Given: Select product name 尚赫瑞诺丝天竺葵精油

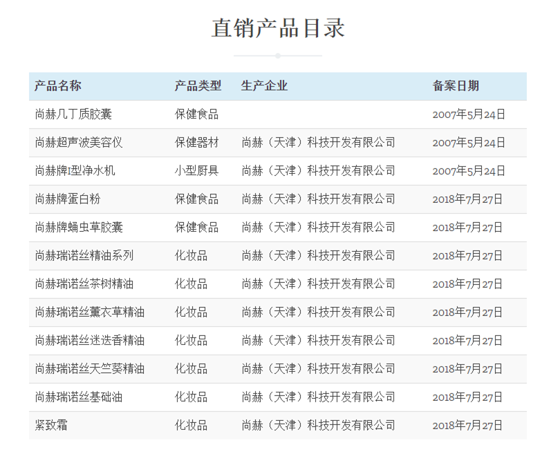Looking at the screenshot, I should pyautogui.click(x=90, y=369).
